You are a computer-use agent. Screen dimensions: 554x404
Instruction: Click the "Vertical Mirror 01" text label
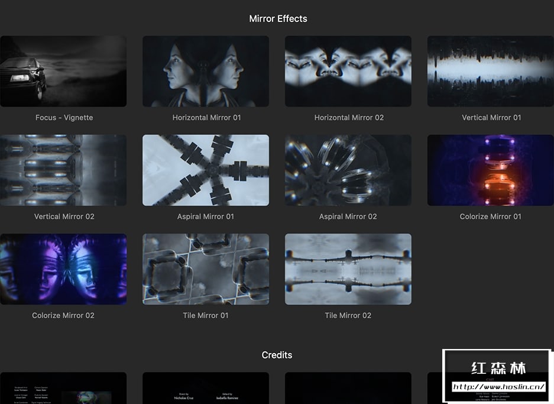point(491,118)
